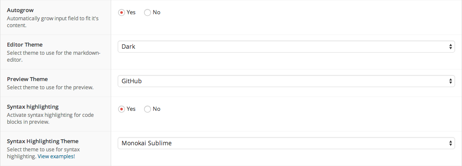462x166 pixels.
Task: Open the Monokai Sublime theme dropdown
Action: [286, 143]
